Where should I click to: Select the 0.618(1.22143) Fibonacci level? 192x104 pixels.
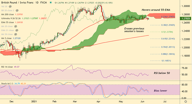pyautogui.click(x=168, y=39)
